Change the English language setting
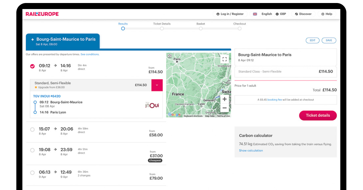The image size is (363, 190). (x=267, y=14)
